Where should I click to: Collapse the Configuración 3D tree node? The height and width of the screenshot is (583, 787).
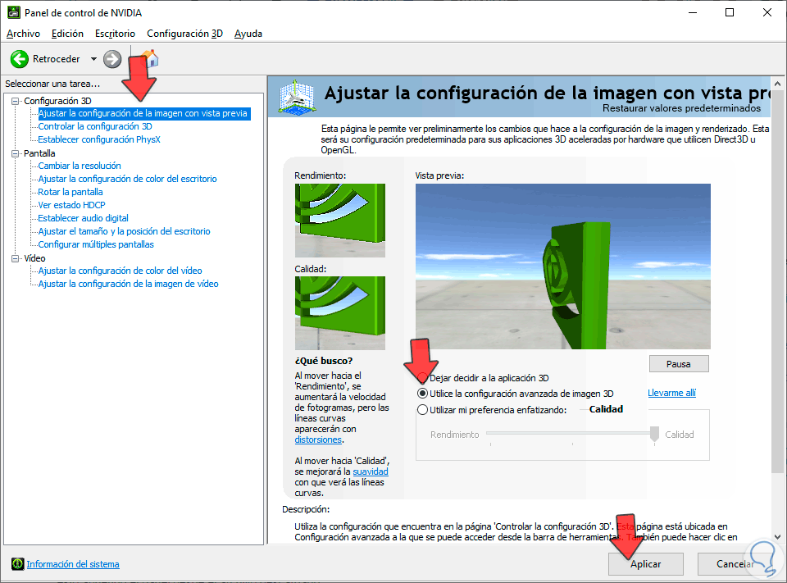pos(15,101)
